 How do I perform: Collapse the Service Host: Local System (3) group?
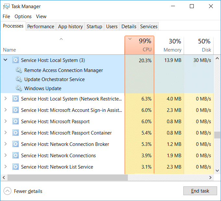(x=5, y=60)
